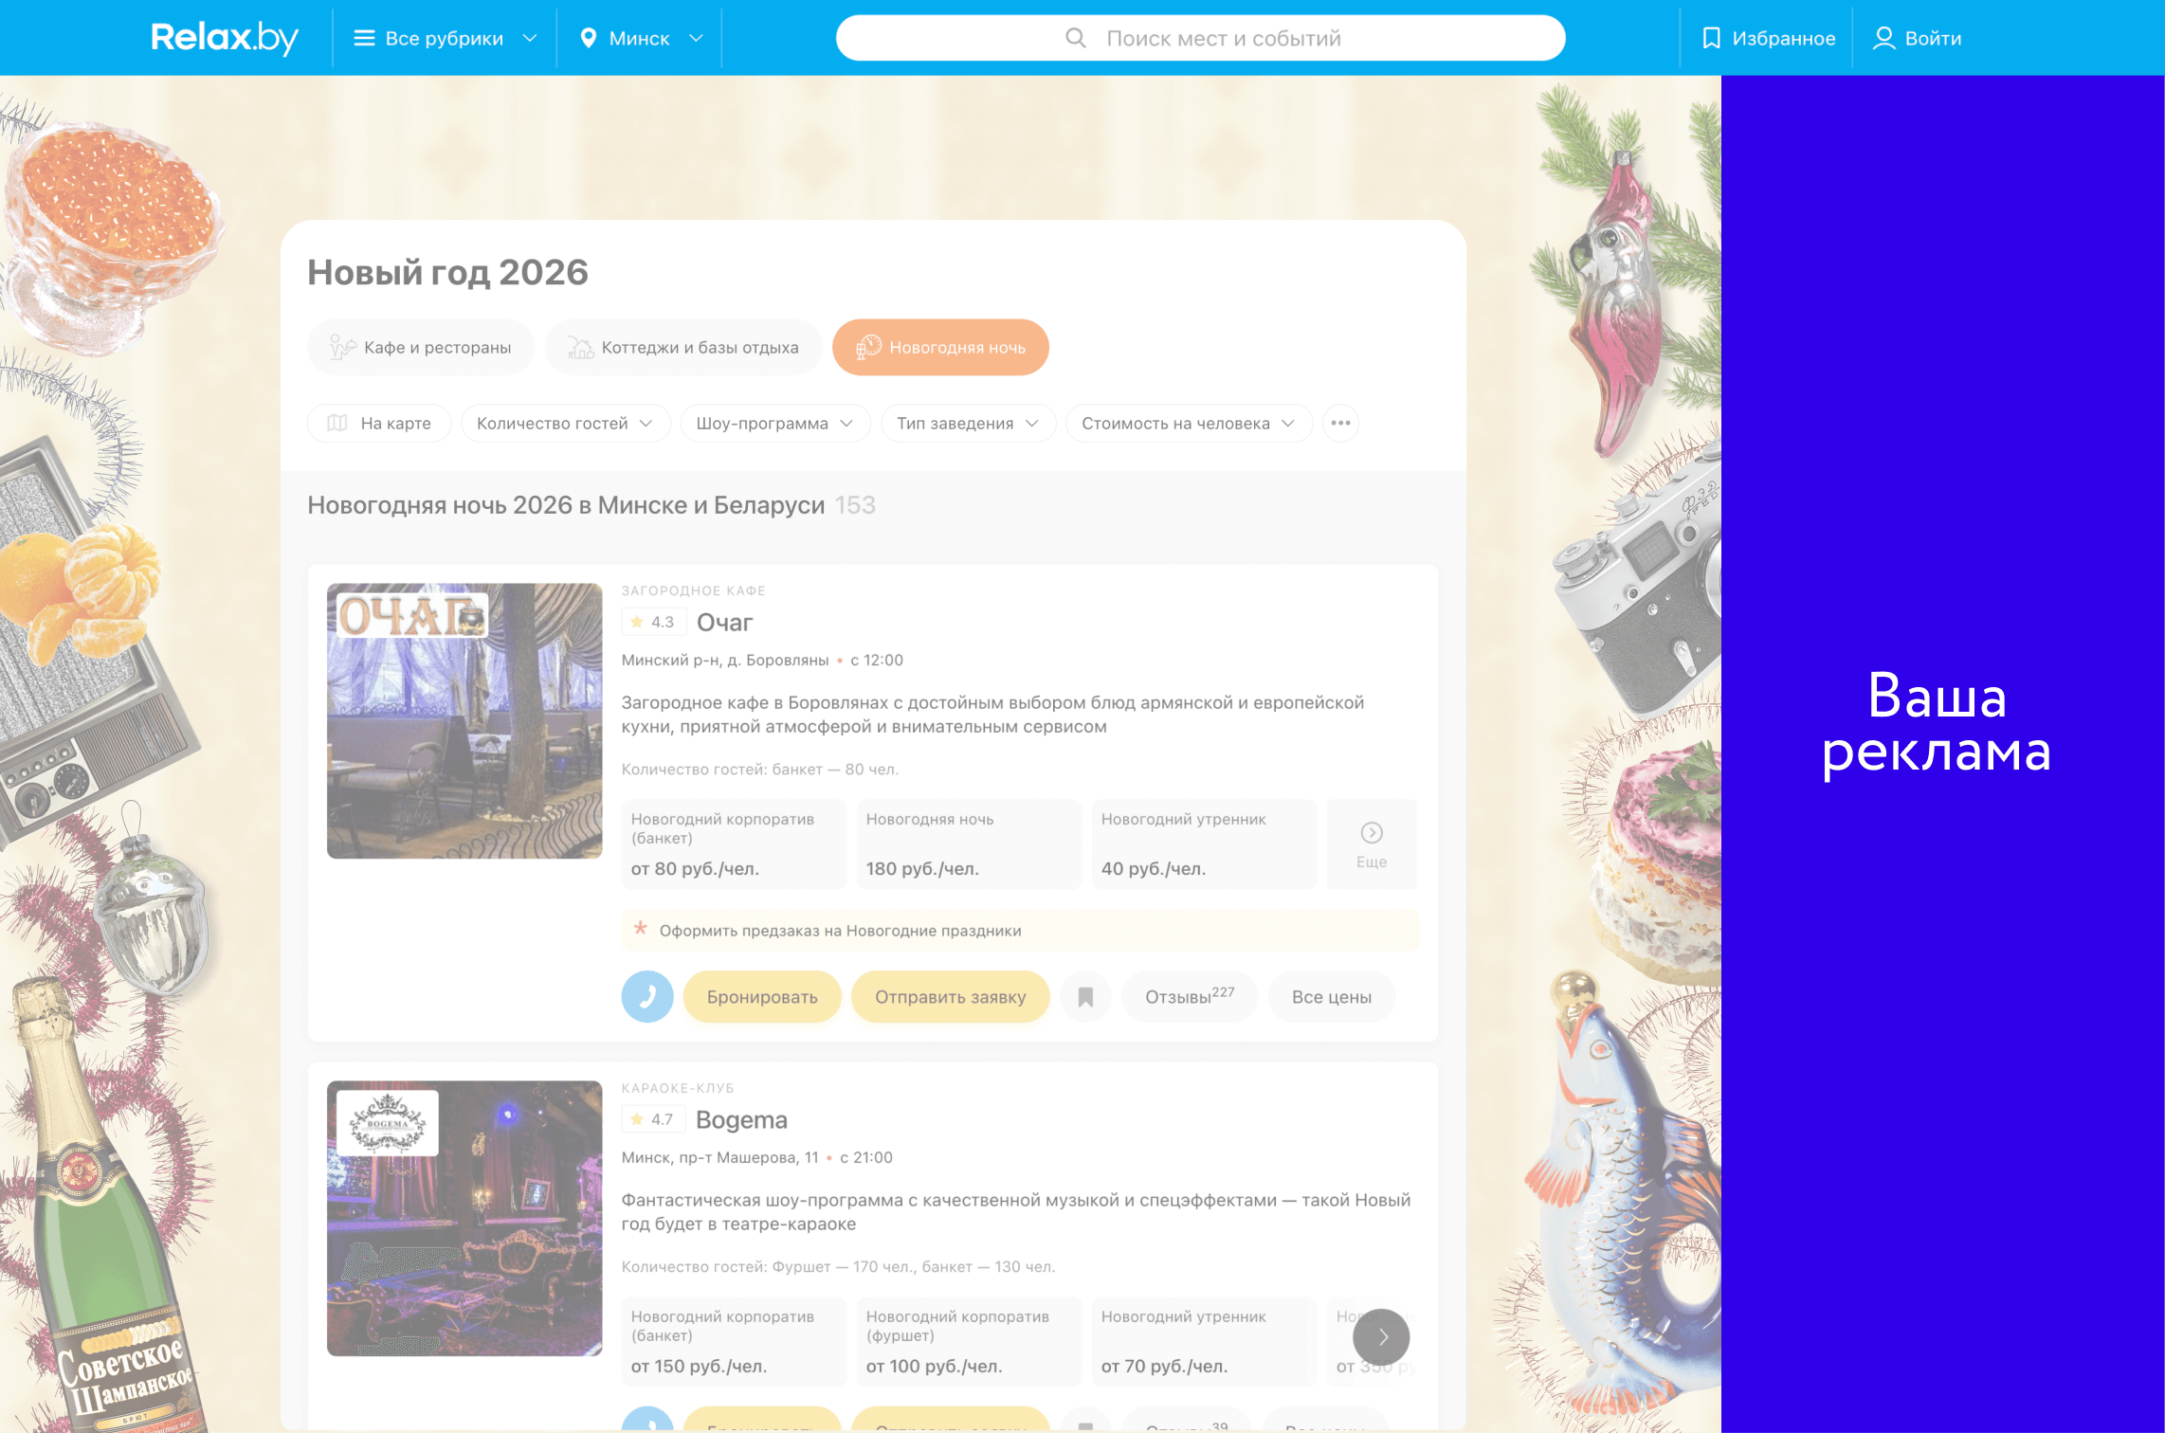Show results На карте

point(379,423)
